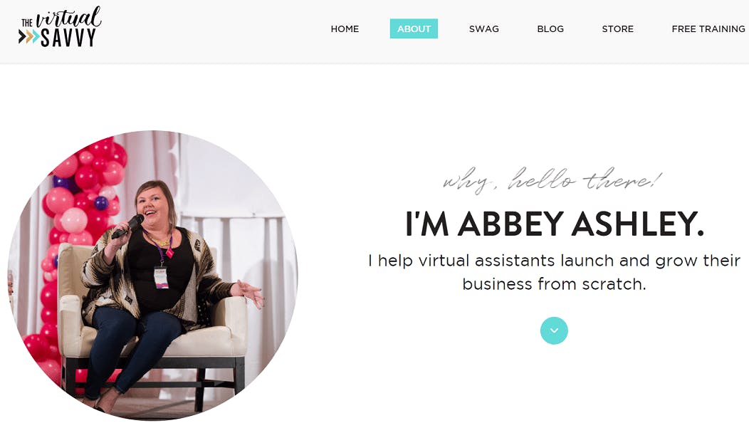Click the cursive "virtual" word in the logo
Image resolution: width=749 pixels, height=433 pixels.
point(68,17)
